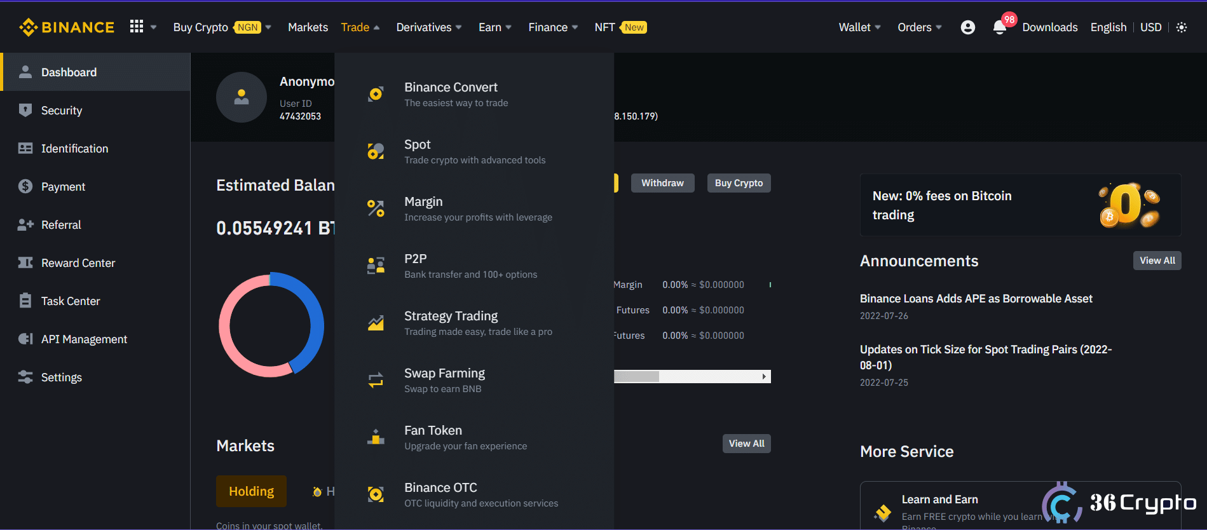The height and width of the screenshot is (530, 1207).
Task: Collapse the Trade menu
Action: click(360, 27)
